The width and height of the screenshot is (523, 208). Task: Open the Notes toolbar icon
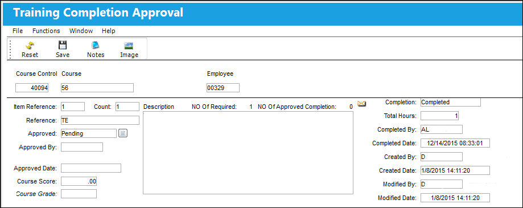click(x=96, y=45)
